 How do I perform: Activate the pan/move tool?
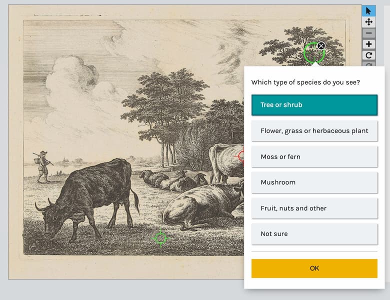pos(368,22)
